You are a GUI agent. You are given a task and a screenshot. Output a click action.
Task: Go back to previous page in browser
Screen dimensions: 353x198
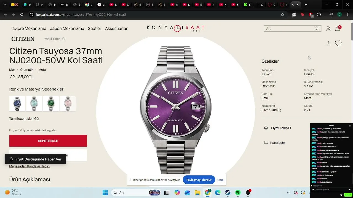pos(5,15)
